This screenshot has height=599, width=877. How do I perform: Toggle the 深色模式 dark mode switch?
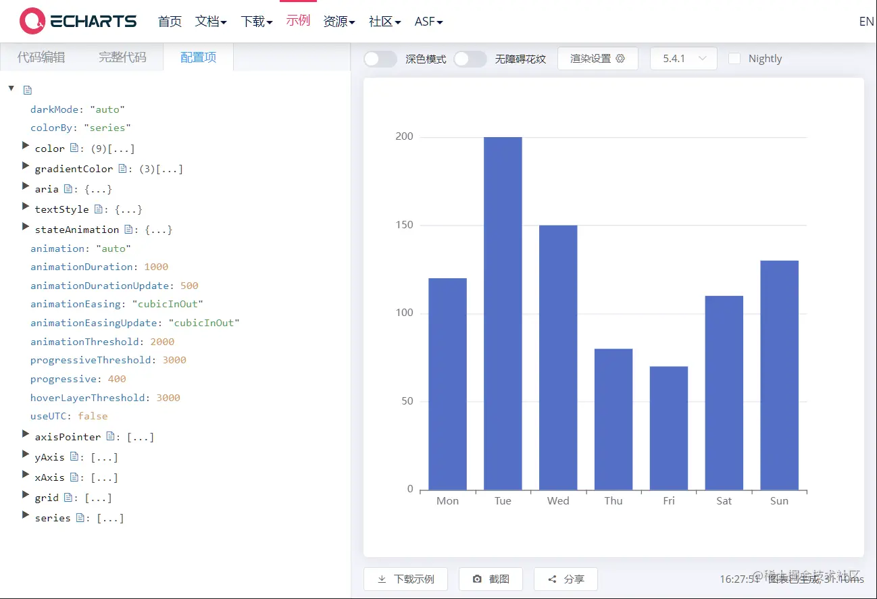[x=380, y=59]
